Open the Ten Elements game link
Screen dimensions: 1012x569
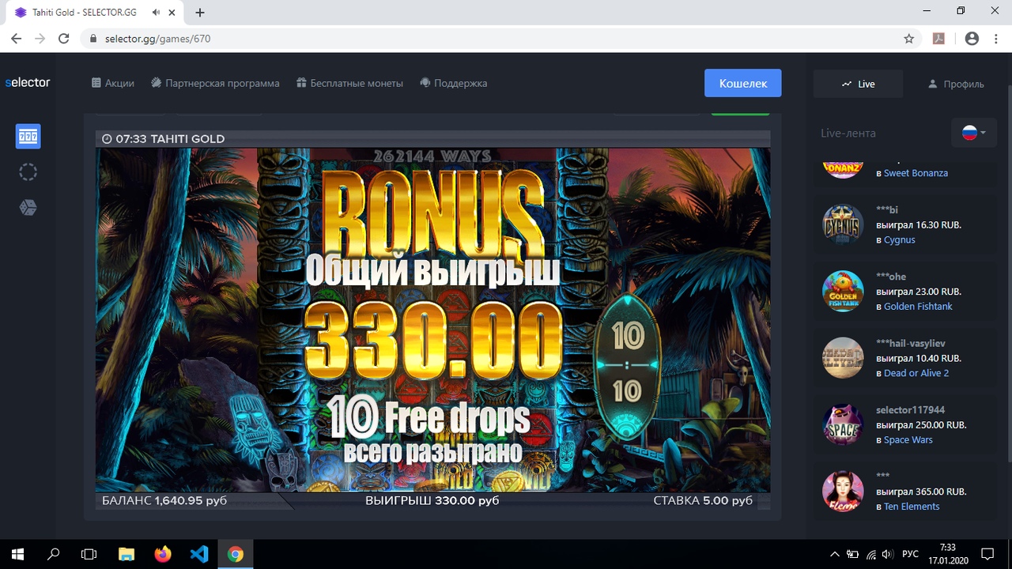(912, 507)
